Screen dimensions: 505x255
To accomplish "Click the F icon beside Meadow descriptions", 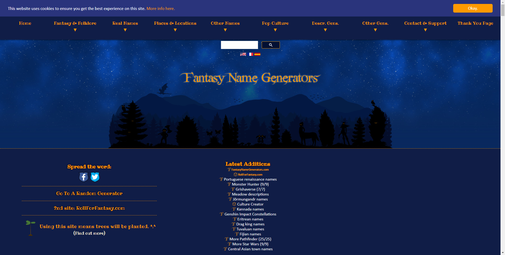I will click(x=229, y=194).
